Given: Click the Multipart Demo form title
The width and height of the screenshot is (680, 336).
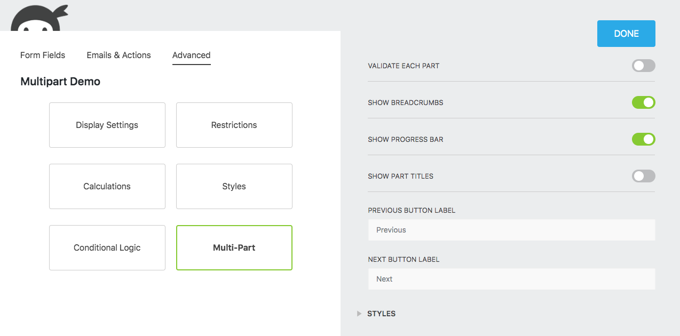Looking at the screenshot, I should click(60, 81).
